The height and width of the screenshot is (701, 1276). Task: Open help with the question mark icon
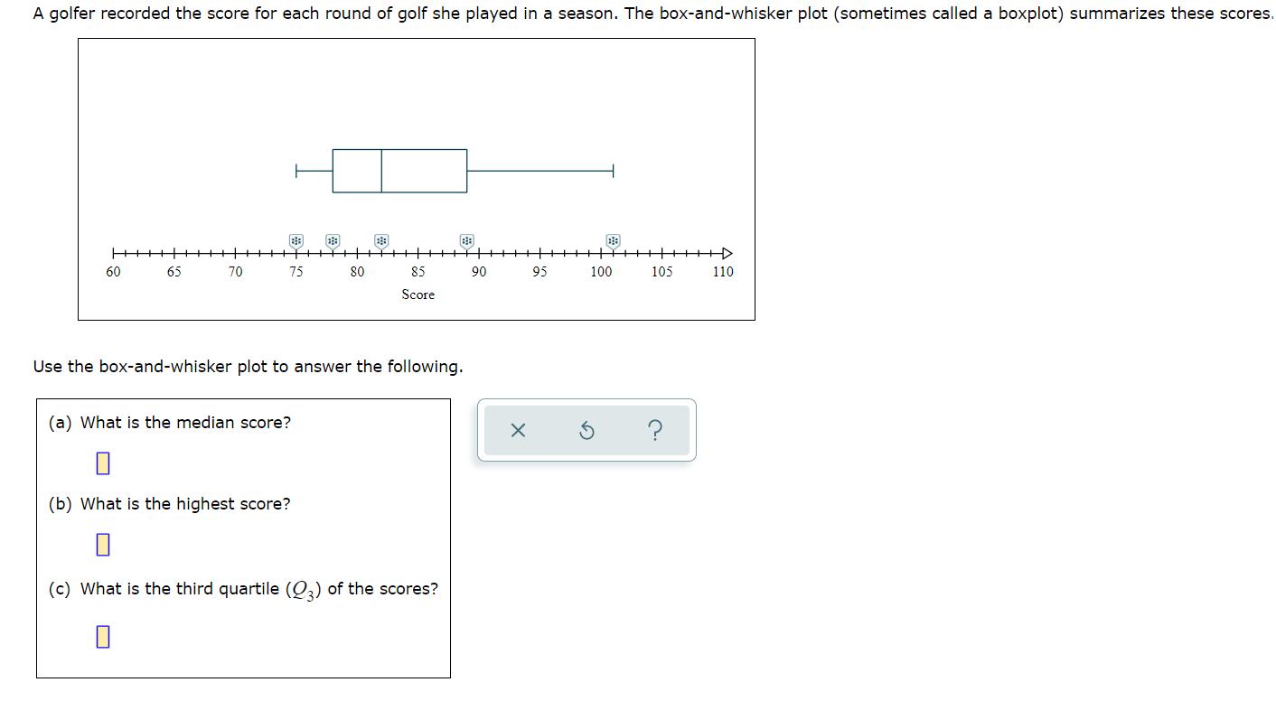tap(653, 431)
